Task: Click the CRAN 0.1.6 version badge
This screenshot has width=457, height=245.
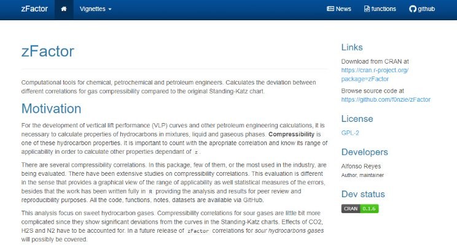Action: (360, 209)
